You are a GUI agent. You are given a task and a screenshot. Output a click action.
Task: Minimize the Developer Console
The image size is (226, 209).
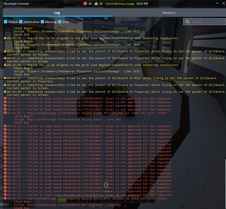217,3
